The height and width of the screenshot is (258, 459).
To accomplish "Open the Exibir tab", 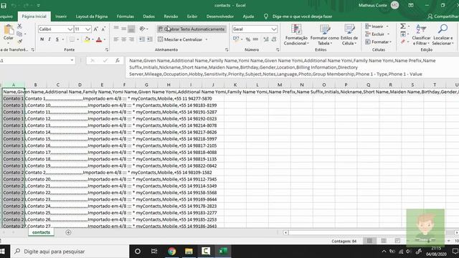I will [192, 16].
